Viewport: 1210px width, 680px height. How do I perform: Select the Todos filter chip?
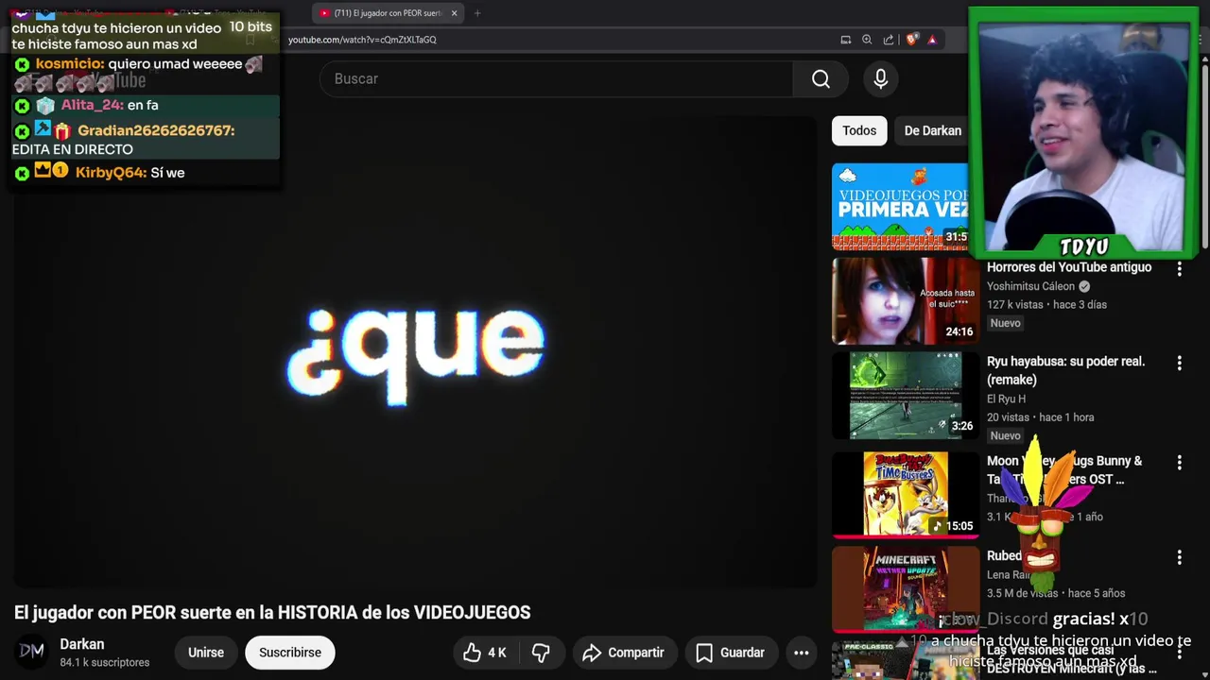(x=859, y=130)
